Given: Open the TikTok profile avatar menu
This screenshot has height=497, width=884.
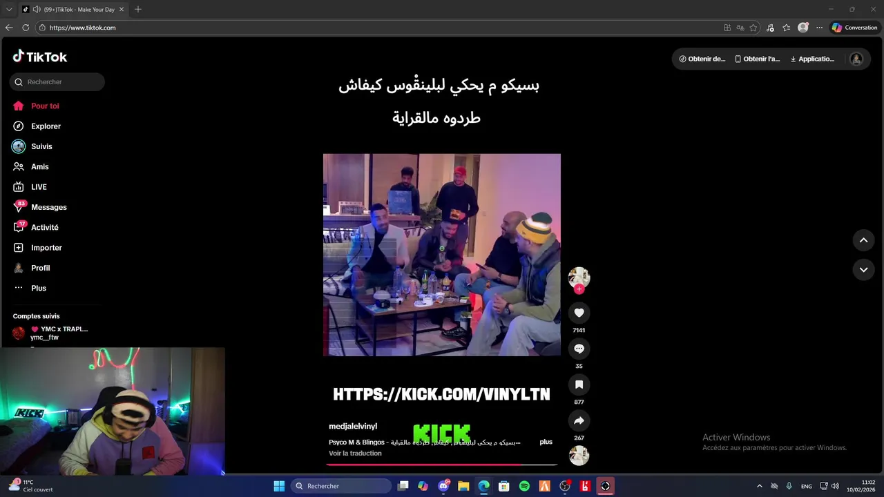Looking at the screenshot, I should point(856,59).
